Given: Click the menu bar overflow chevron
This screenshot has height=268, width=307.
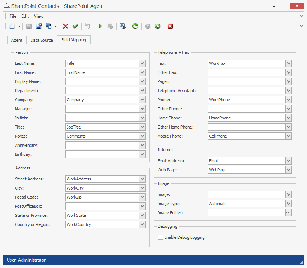Looking at the screenshot, I should [301, 16].
